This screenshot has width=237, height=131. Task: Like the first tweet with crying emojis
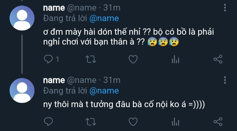[x=133, y=59]
